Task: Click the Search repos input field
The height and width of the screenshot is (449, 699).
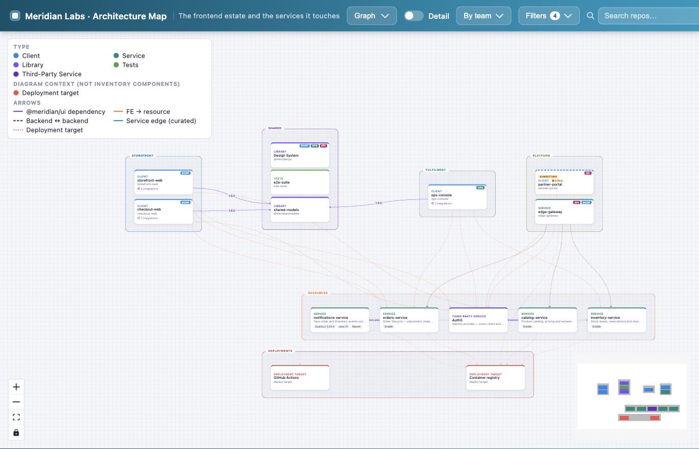Action: [x=649, y=16]
